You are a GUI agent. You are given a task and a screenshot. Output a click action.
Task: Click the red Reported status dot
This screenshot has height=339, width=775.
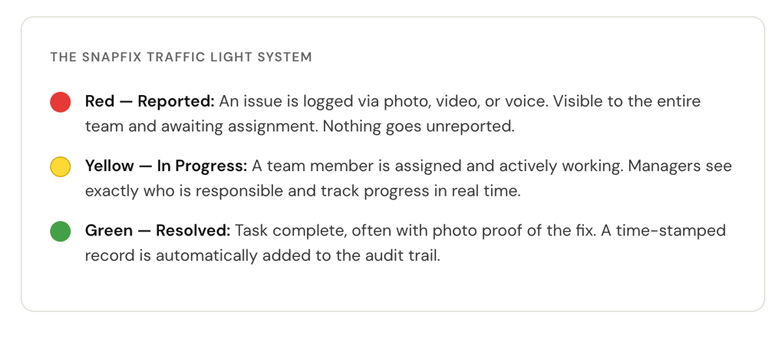coord(61,101)
